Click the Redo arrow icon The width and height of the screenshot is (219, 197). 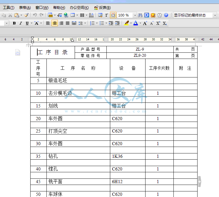(x=41, y=15)
